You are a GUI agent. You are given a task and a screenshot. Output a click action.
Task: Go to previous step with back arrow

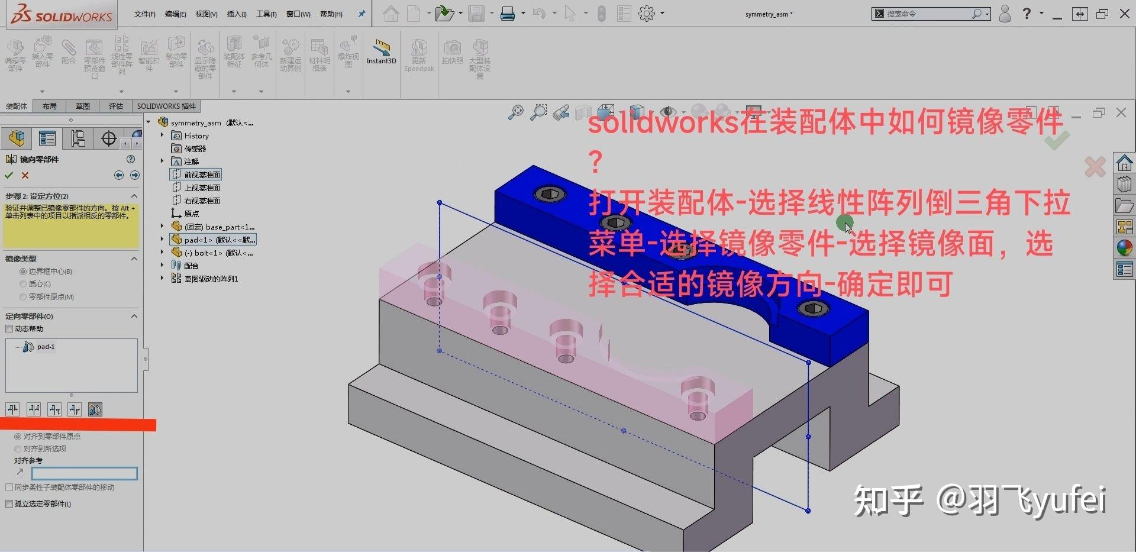tap(119, 175)
